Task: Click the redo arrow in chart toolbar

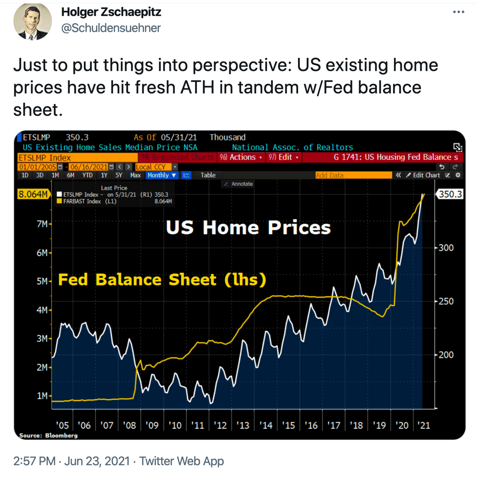Action: pyautogui.click(x=455, y=167)
